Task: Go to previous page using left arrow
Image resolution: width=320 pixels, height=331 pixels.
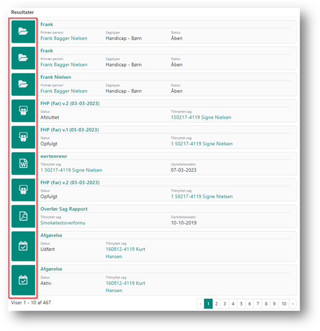Action: coord(201,304)
